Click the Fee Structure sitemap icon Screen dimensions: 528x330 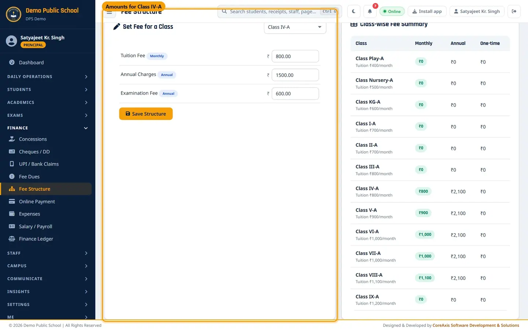[x=12, y=189]
